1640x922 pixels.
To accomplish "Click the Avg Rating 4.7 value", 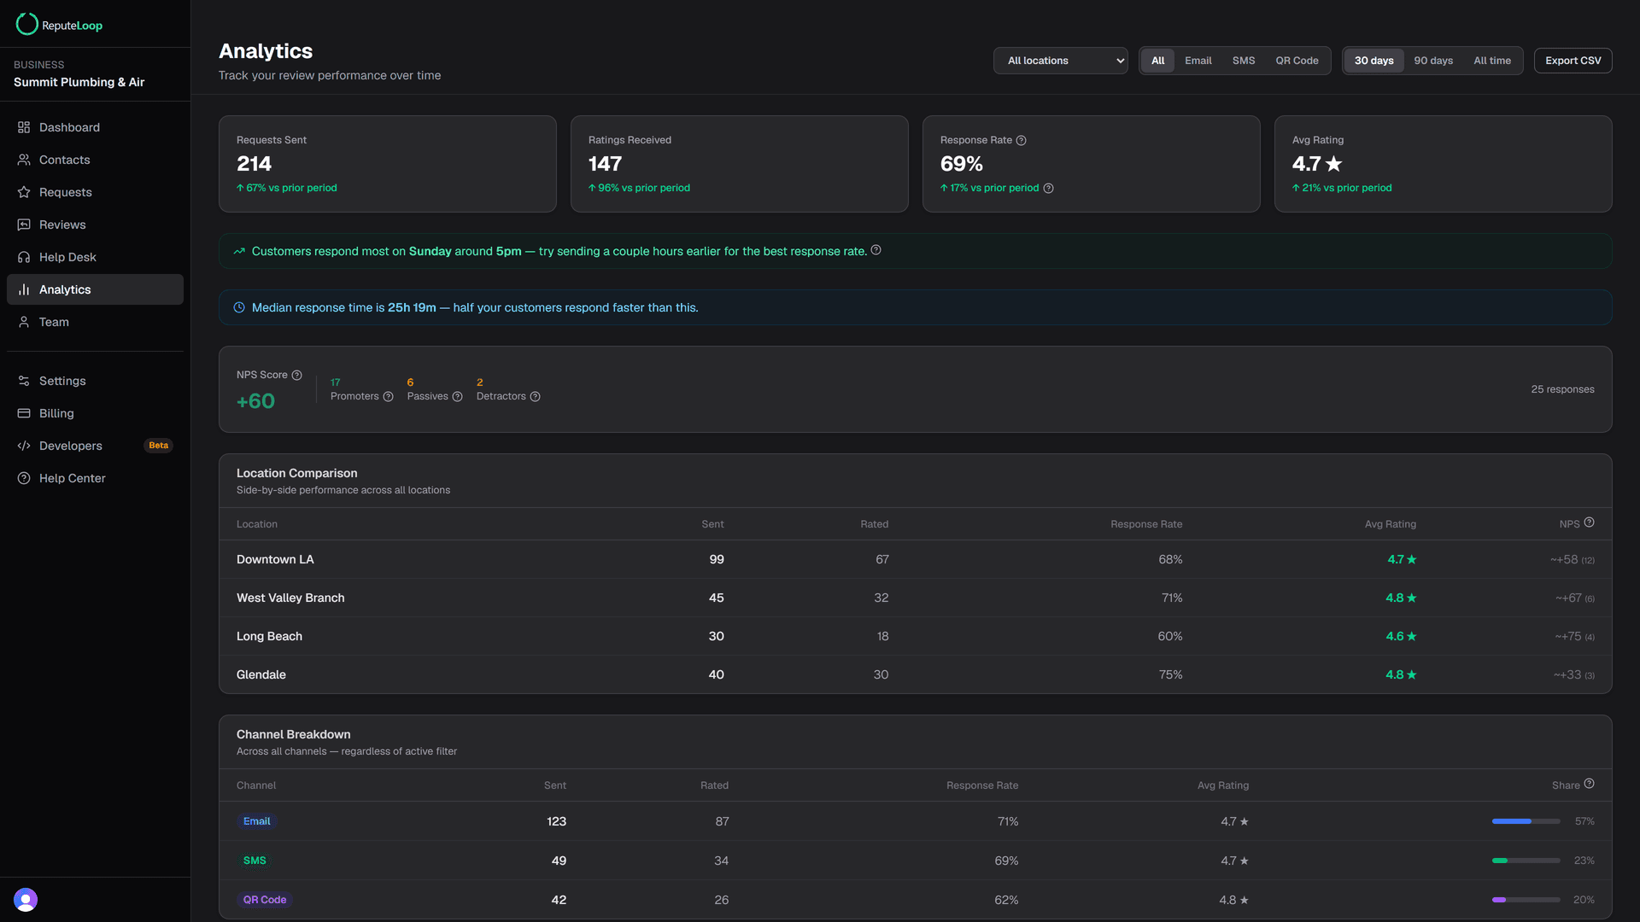I will pyautogui.click(x=1317, y=164).
